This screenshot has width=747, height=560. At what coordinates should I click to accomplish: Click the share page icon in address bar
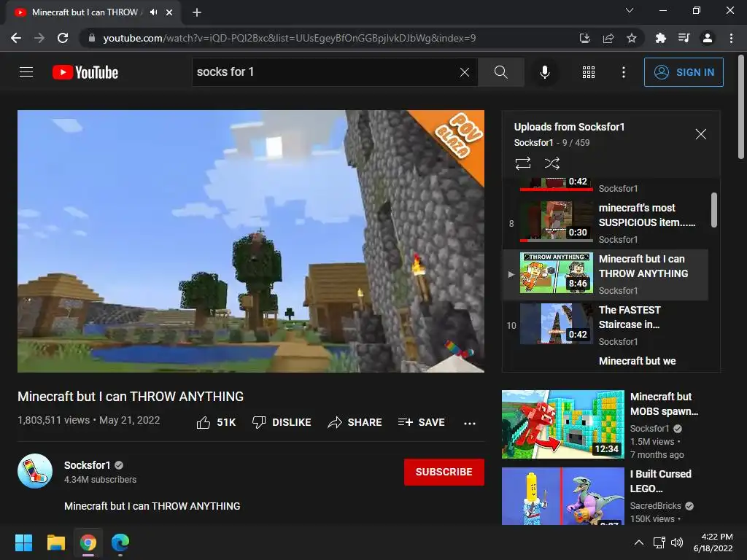(x=608, y=38)
